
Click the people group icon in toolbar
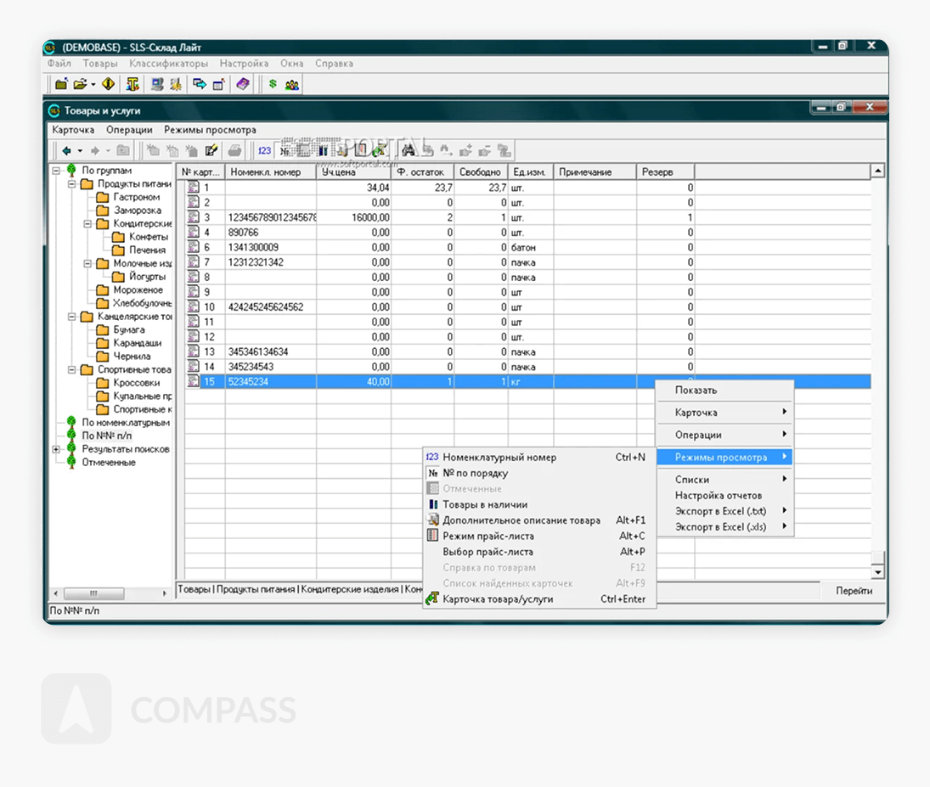[x=291, y=84]
